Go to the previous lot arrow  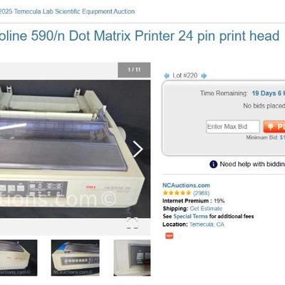point(167,76)
